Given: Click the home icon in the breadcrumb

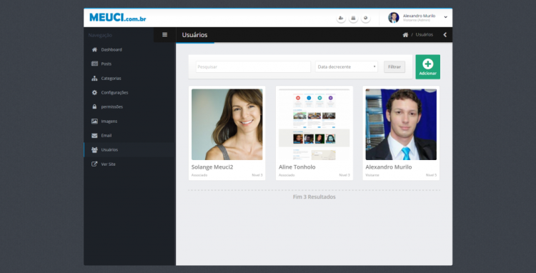Looking at the screenshot, I should 405,35.
